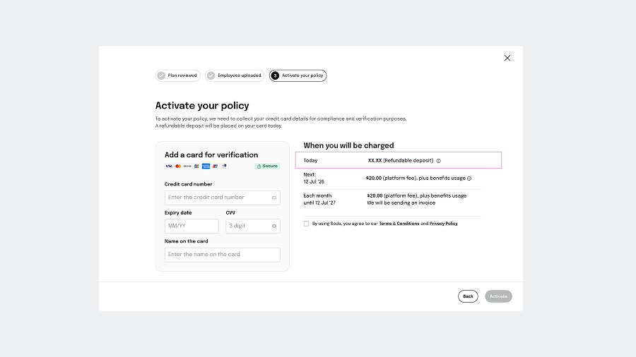The image size is (636, 357).
Task: Click the CVV hint icon in field
Action: coord(273,226)
